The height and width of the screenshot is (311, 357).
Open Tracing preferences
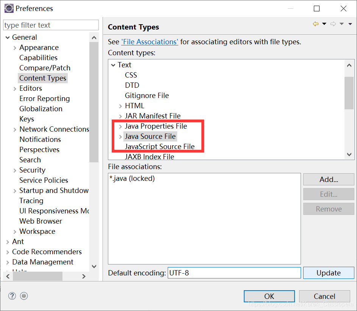tap(31, 201)
